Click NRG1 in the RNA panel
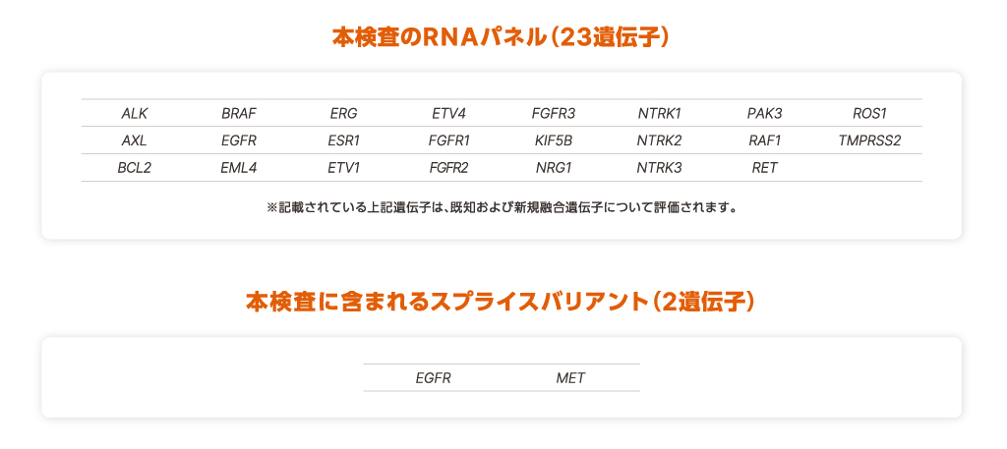The image size is (1007, 449). pyautogui.click(x=554, y=168)
